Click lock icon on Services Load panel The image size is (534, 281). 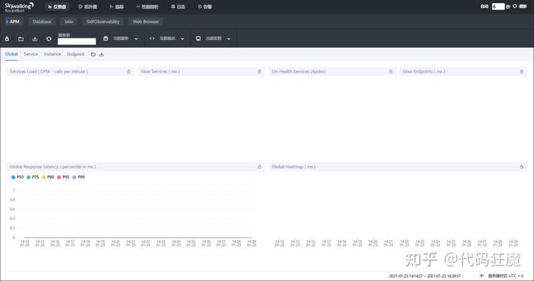pos(129,71)
